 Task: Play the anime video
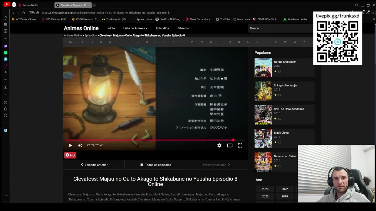point(70,145)
